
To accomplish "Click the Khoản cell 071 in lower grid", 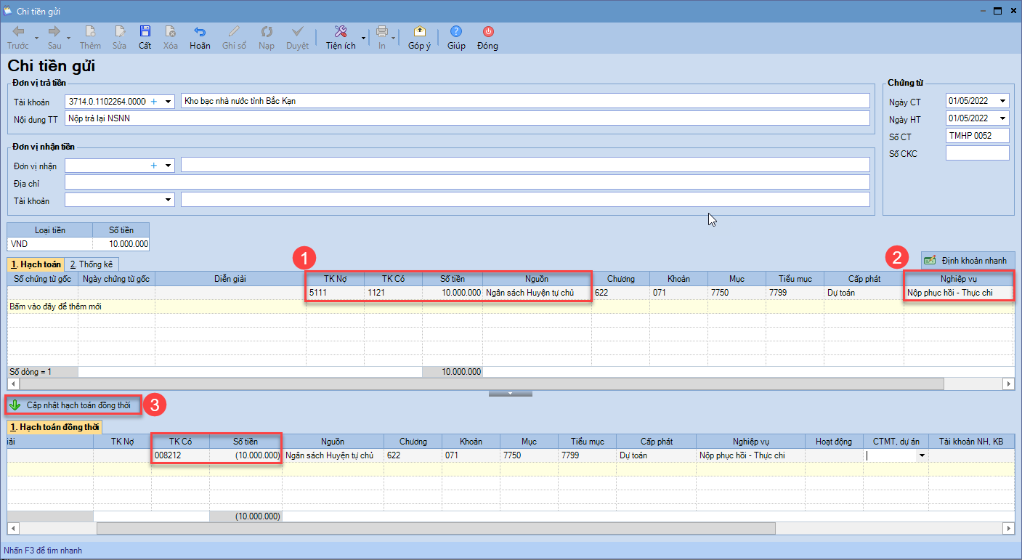I will point(471,455).
